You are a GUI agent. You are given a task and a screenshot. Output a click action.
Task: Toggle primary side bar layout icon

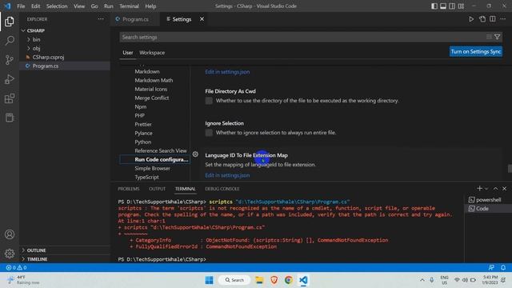434,6
